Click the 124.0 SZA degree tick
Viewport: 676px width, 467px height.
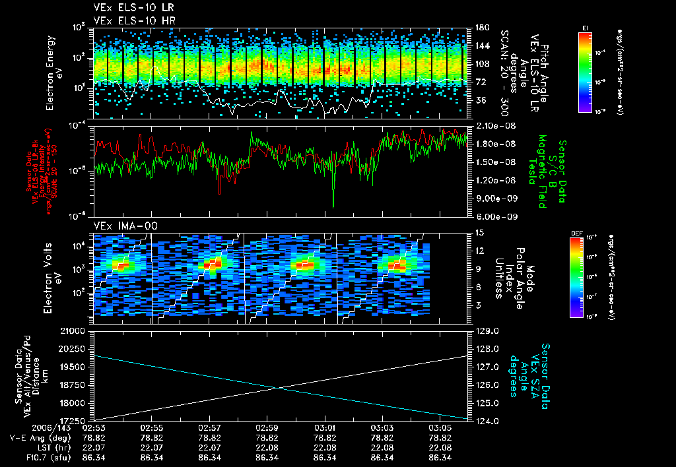(487, 421)
